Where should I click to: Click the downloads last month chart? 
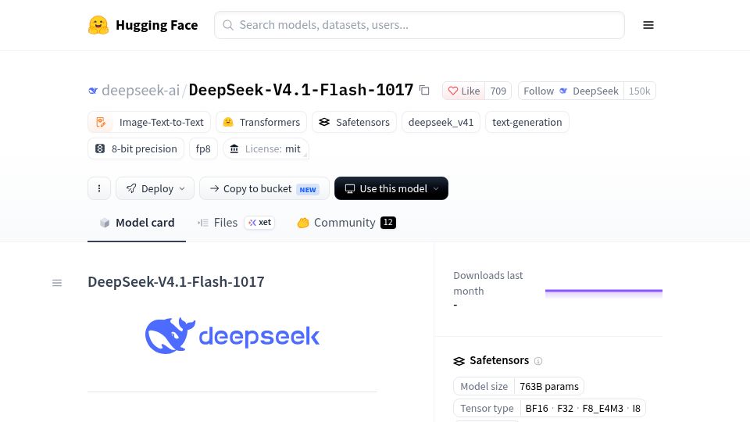tap(604, 293)
